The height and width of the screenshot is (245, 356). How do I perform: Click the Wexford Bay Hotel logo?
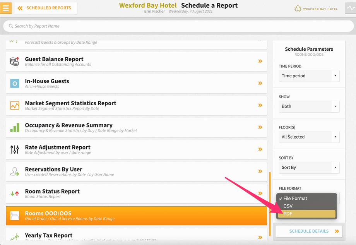coord(316,9)
